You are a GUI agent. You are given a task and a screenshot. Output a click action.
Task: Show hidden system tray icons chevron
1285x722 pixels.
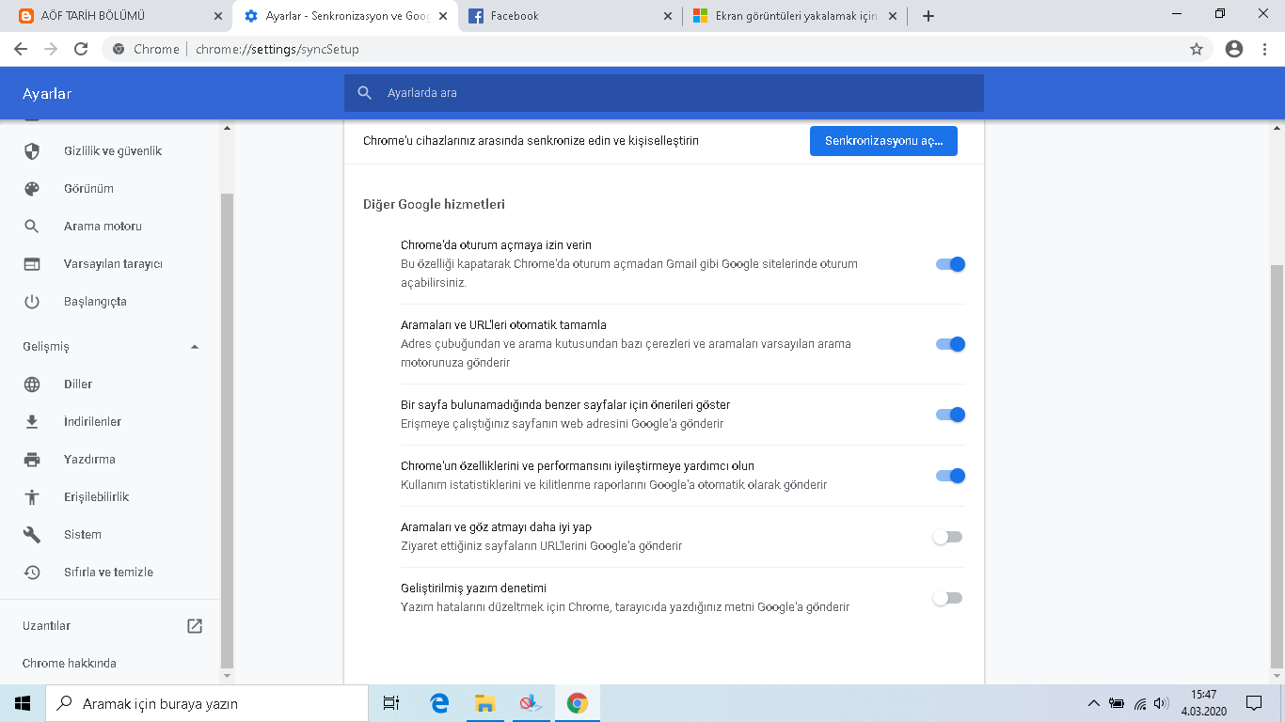tap(1093, 703)
